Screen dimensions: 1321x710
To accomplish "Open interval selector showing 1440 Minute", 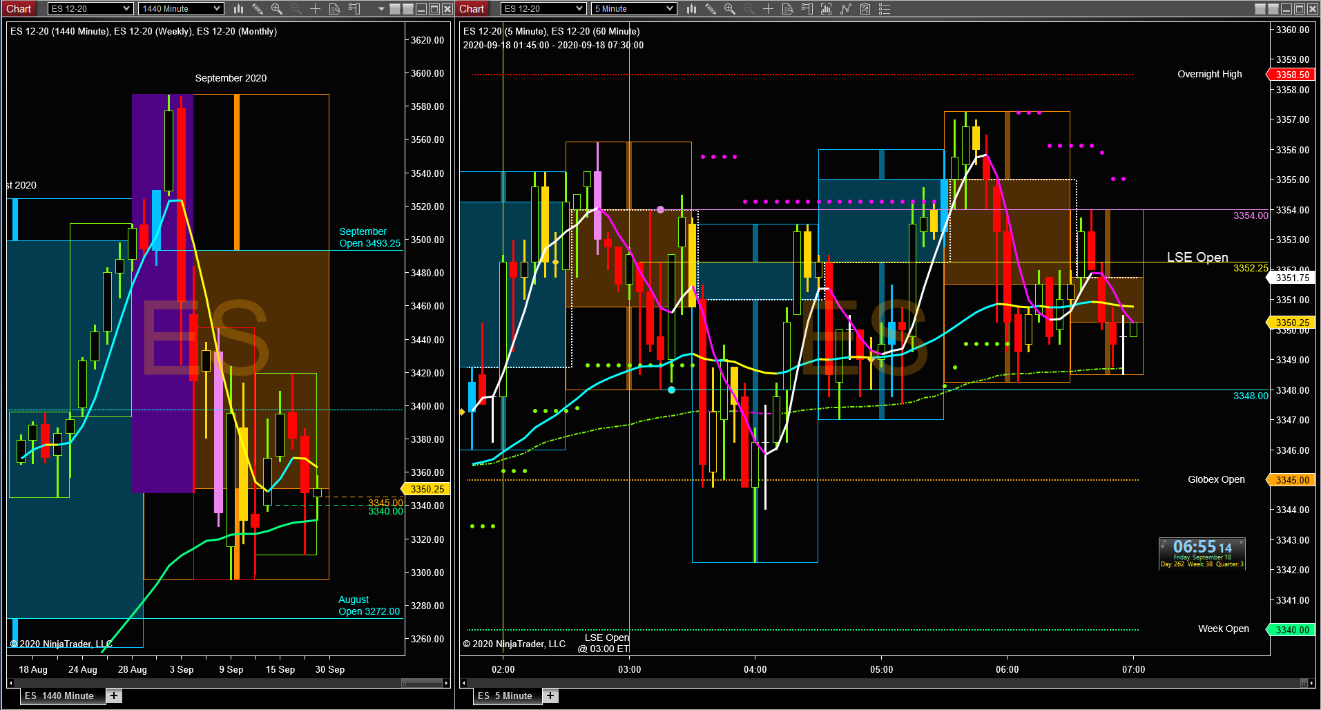I will pos(181,9).
